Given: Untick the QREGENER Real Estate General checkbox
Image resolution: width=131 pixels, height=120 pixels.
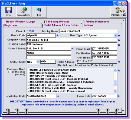Looking at the screenshot, I should (28, 85).
